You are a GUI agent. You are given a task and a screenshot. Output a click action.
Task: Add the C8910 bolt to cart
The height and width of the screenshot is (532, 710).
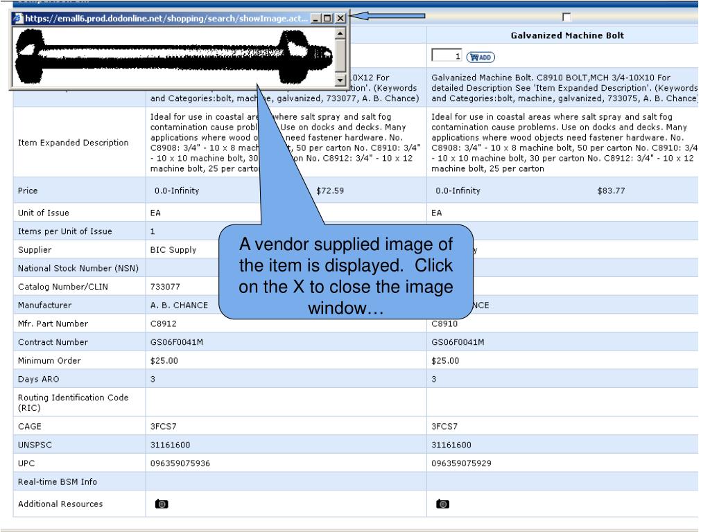(x=480, y=57)
